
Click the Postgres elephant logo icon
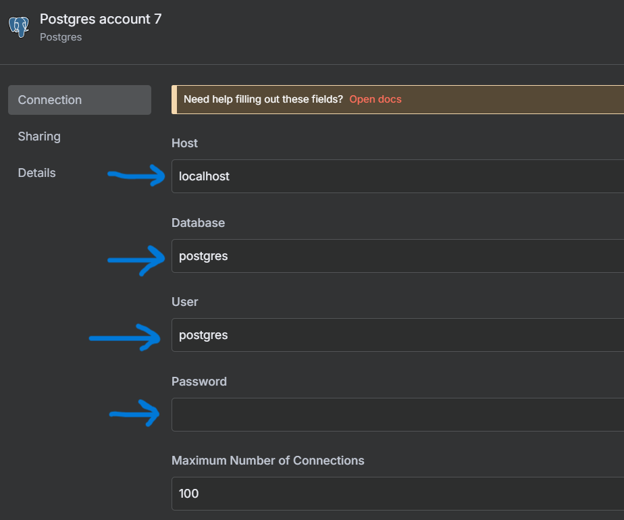coord(19,26)
